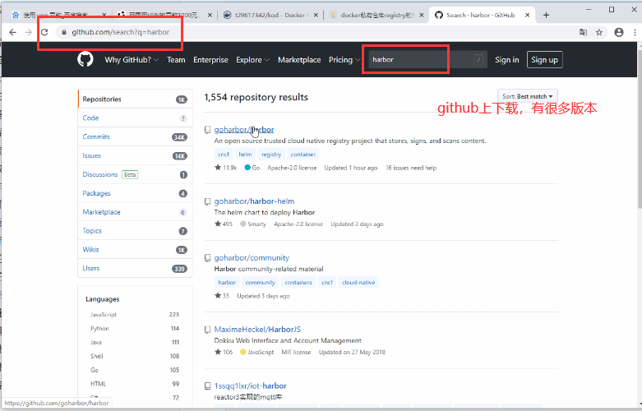Screen dimensions: 642x411
Task: Open 1ssqq1lxr/iot-harbor repository link
Action: (250, 386)
